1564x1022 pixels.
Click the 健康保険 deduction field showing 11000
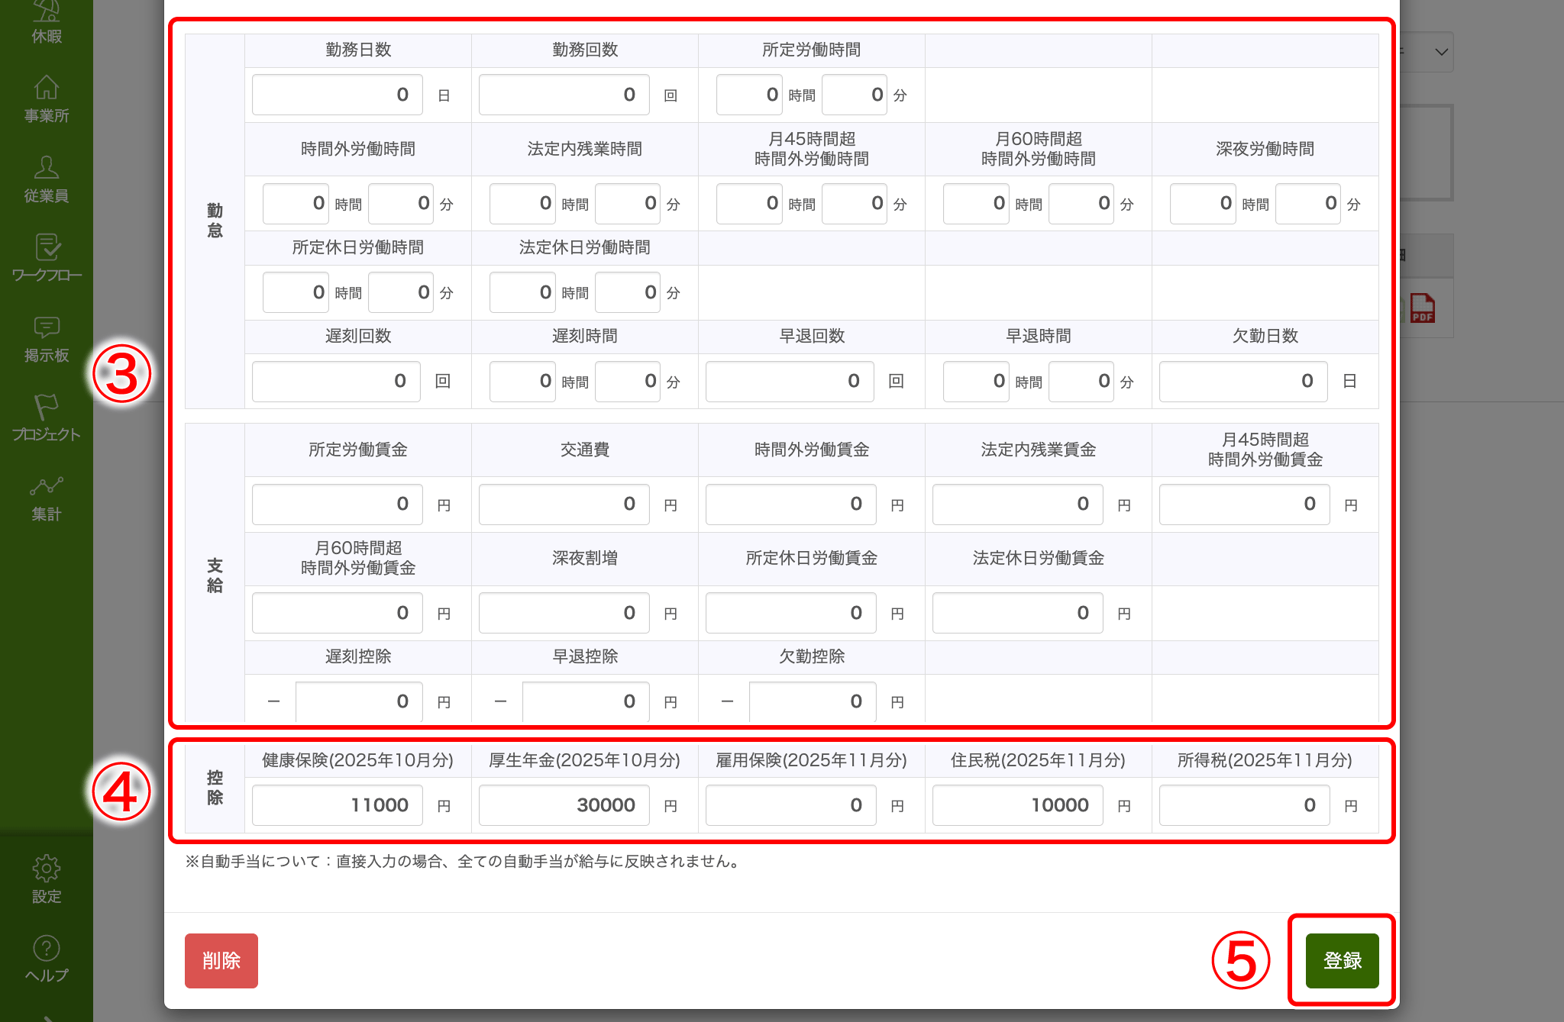336,804
